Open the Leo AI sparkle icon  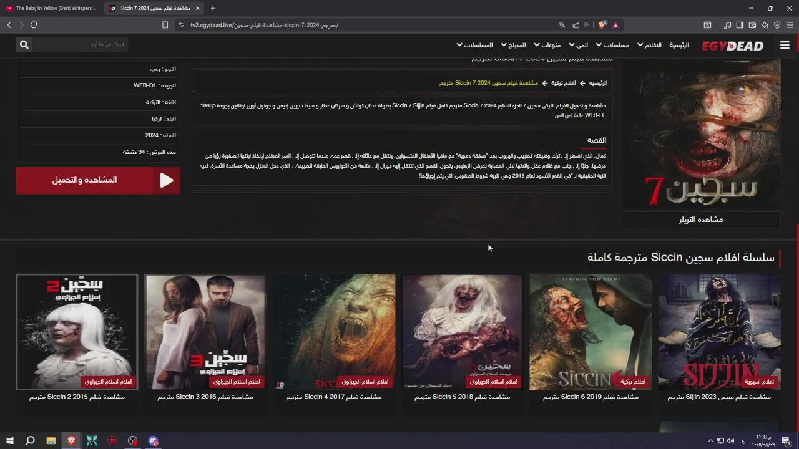(x=765, y=25)
